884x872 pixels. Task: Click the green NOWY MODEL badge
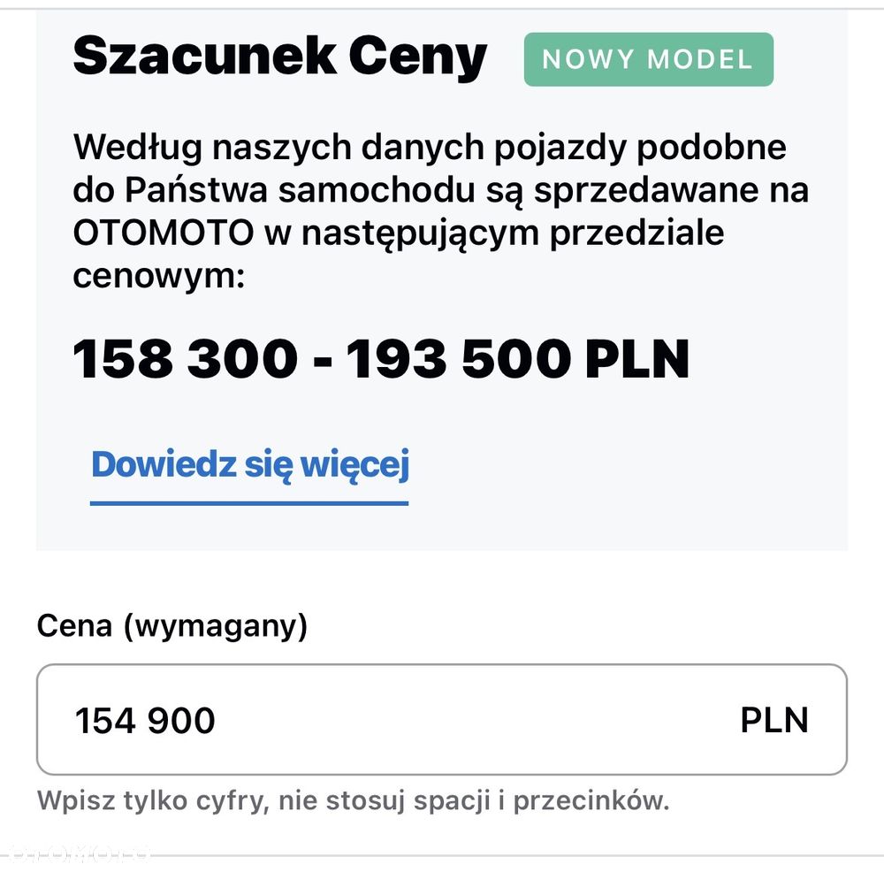(x=648, y=60)
